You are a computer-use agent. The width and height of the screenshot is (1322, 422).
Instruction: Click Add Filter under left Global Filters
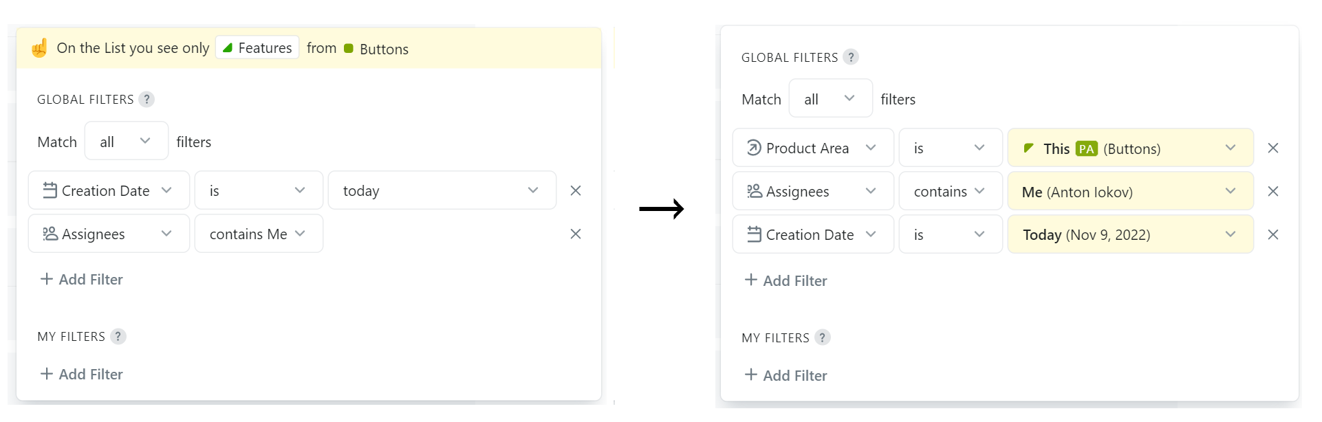pyautogui.click(x=82, y=280)
